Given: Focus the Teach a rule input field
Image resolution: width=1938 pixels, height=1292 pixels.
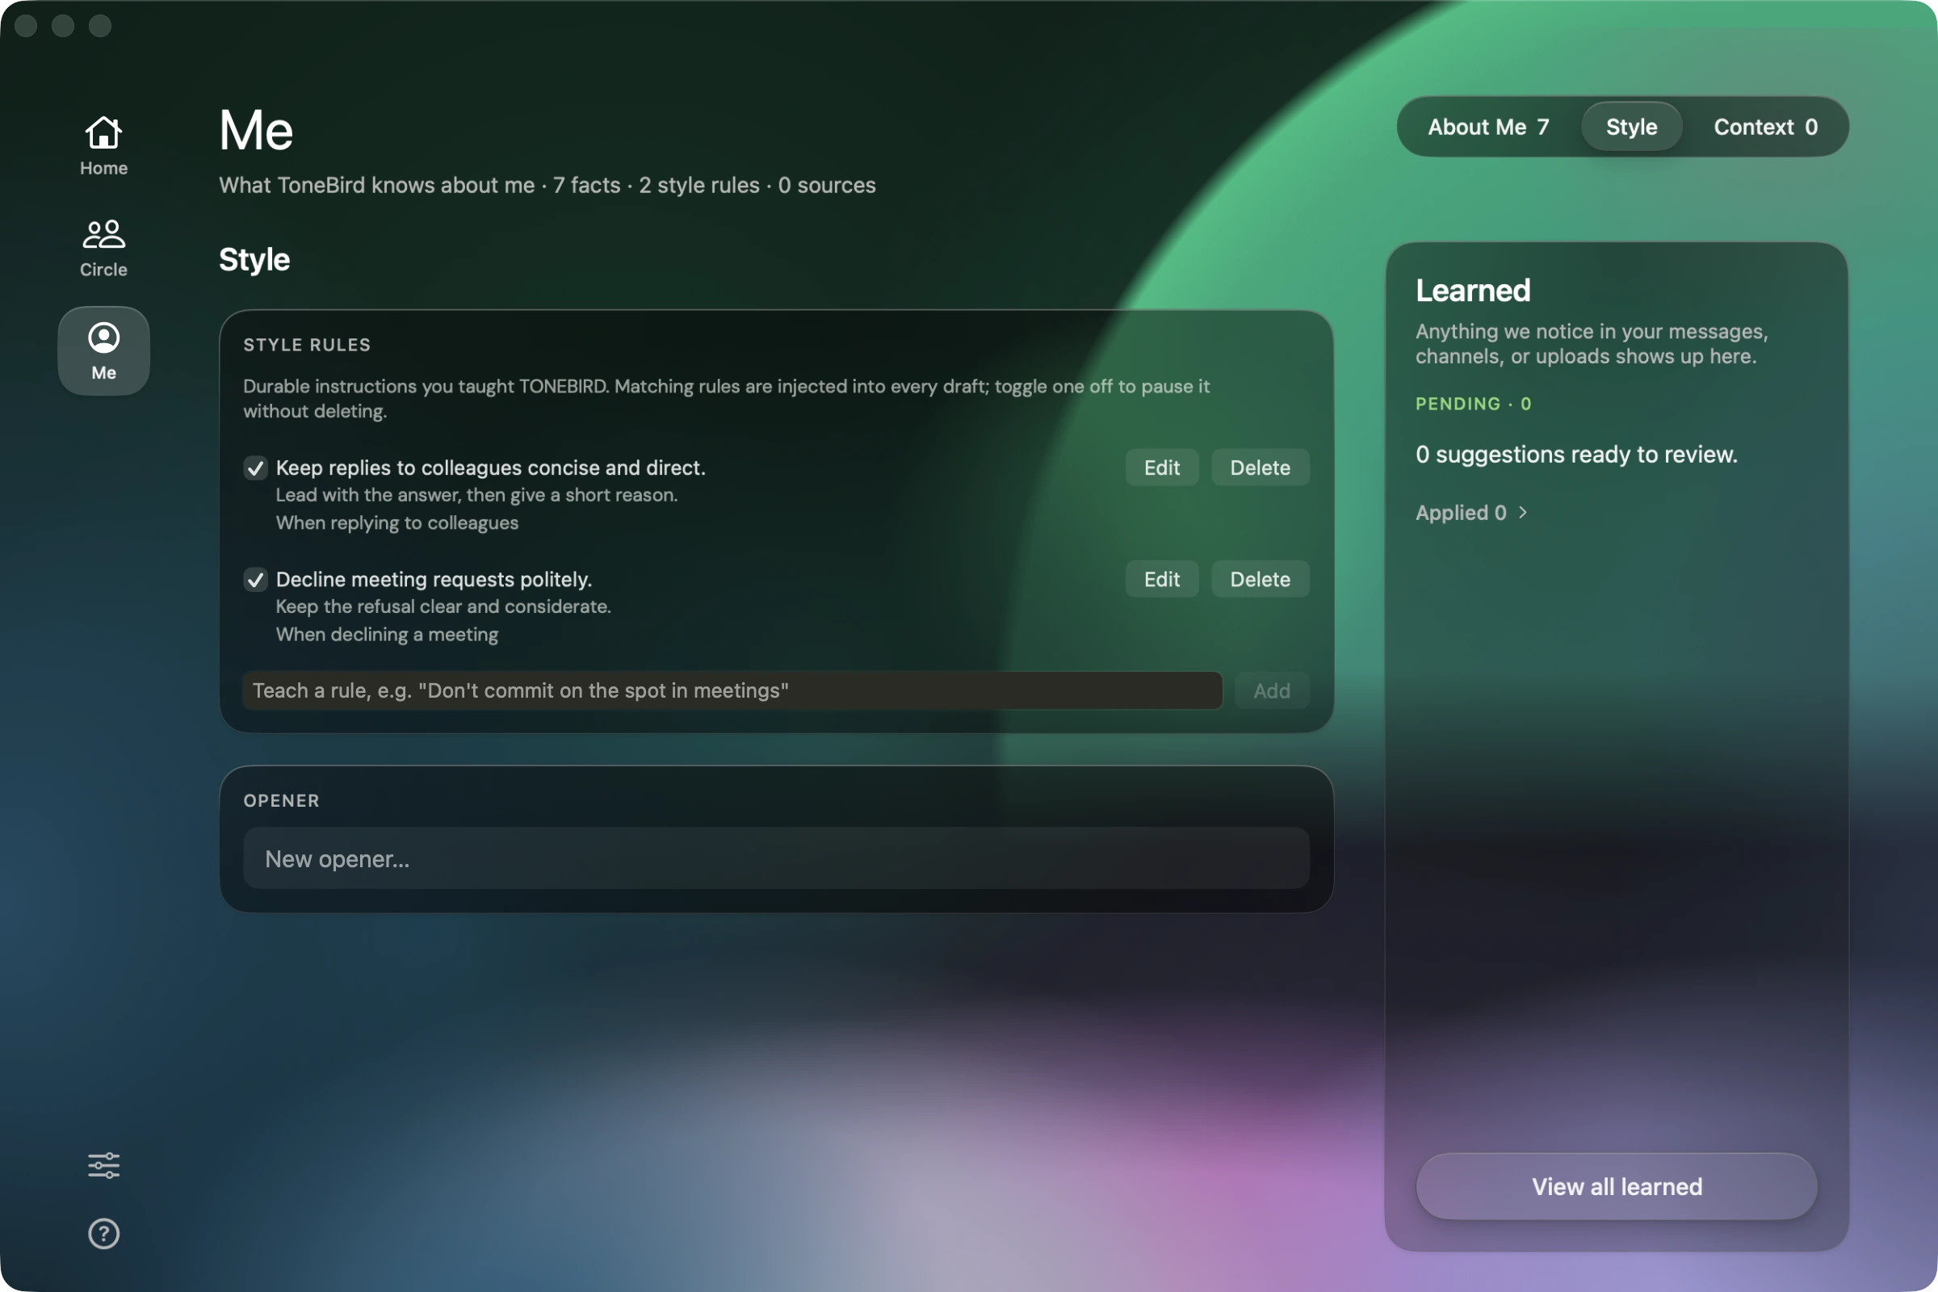Looking at the screenshot, I should (732, 690).
